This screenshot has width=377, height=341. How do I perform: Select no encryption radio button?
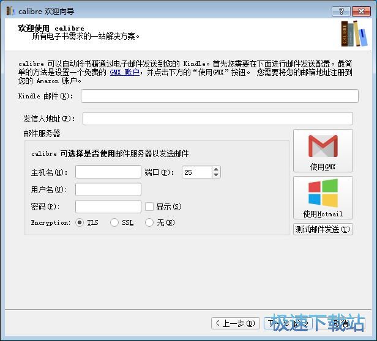(x=149, y=222)
